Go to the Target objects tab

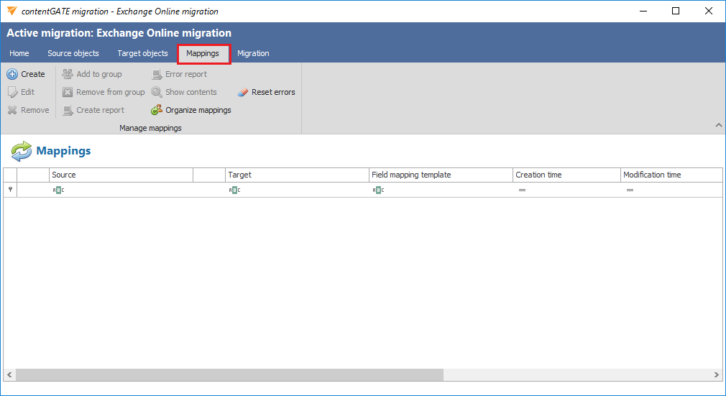(x=142, y=53)
